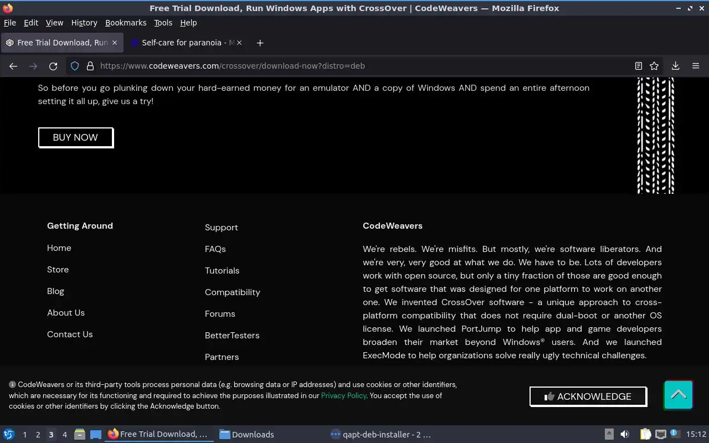Switch to workspace 4

click(64, 435)
